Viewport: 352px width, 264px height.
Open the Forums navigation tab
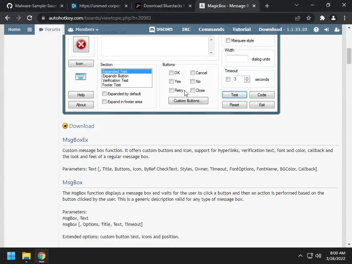[49, 30]
